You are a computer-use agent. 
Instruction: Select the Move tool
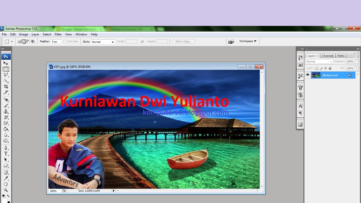click(x=6, y=63)
